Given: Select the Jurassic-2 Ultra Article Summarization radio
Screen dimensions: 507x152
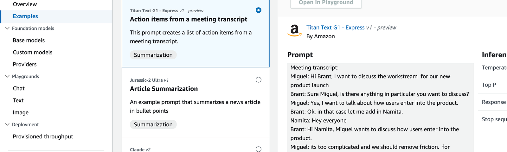Looking at the screenshot, I should point(259,80).
